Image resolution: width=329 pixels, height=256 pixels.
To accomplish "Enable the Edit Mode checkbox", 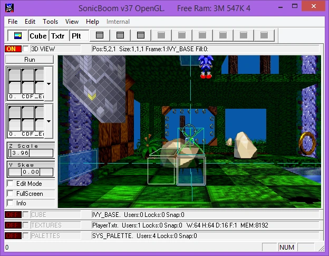I will [10, 184].
